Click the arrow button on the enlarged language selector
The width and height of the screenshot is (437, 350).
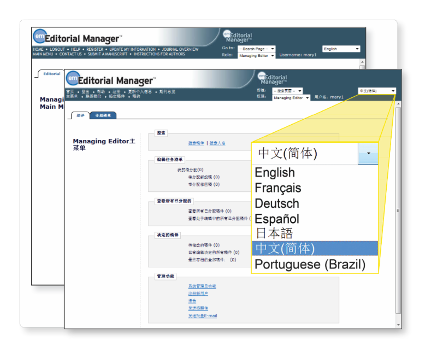(x=368, y=154)
